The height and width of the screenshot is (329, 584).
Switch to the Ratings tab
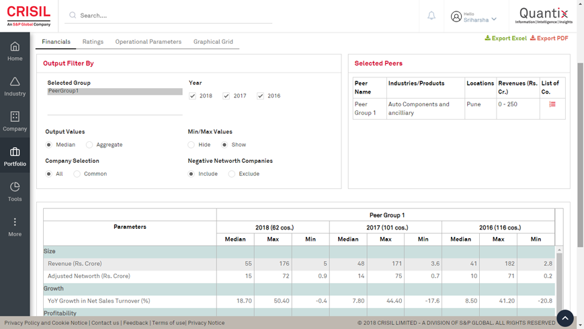point(93,42)
